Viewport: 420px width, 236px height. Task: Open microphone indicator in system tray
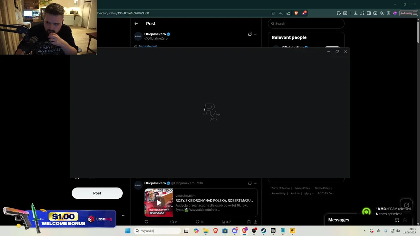(x=386, y=231)
